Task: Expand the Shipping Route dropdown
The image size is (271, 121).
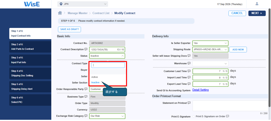Action: (210, 49)
